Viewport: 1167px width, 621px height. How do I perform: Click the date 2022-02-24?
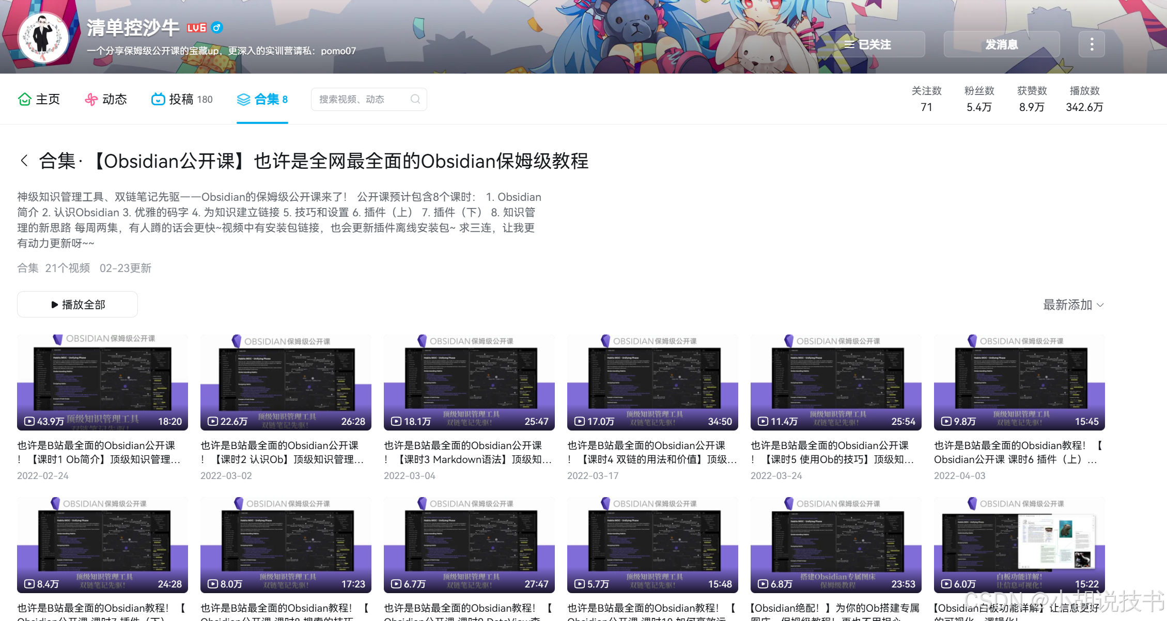pos(43,475)
